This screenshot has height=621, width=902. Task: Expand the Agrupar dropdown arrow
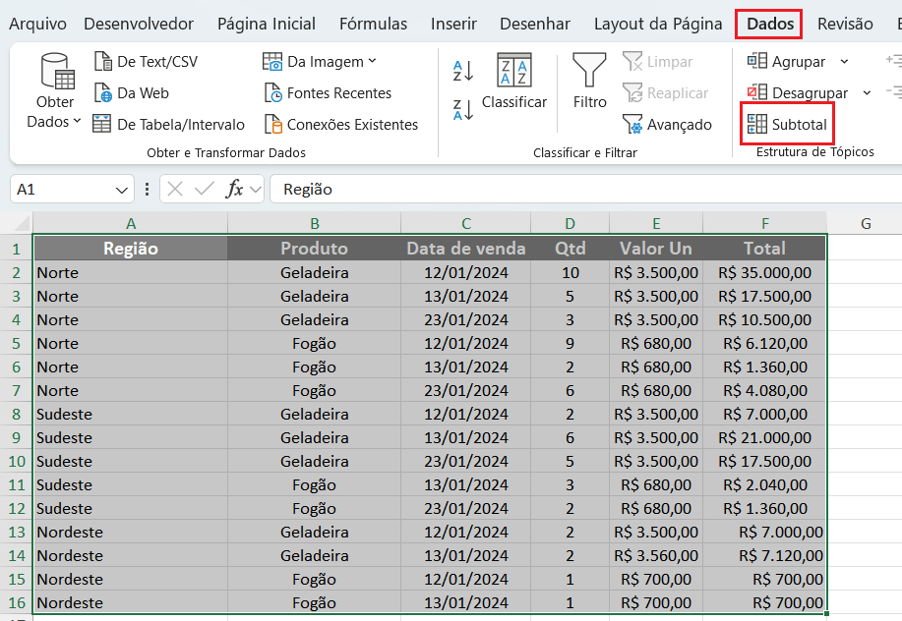tap(844, 61)
